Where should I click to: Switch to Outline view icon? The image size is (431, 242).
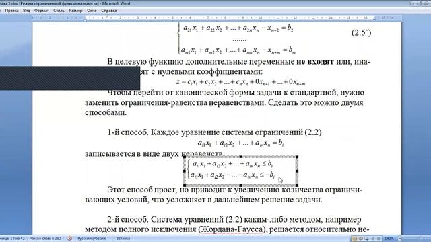click(x=372, y=239)
